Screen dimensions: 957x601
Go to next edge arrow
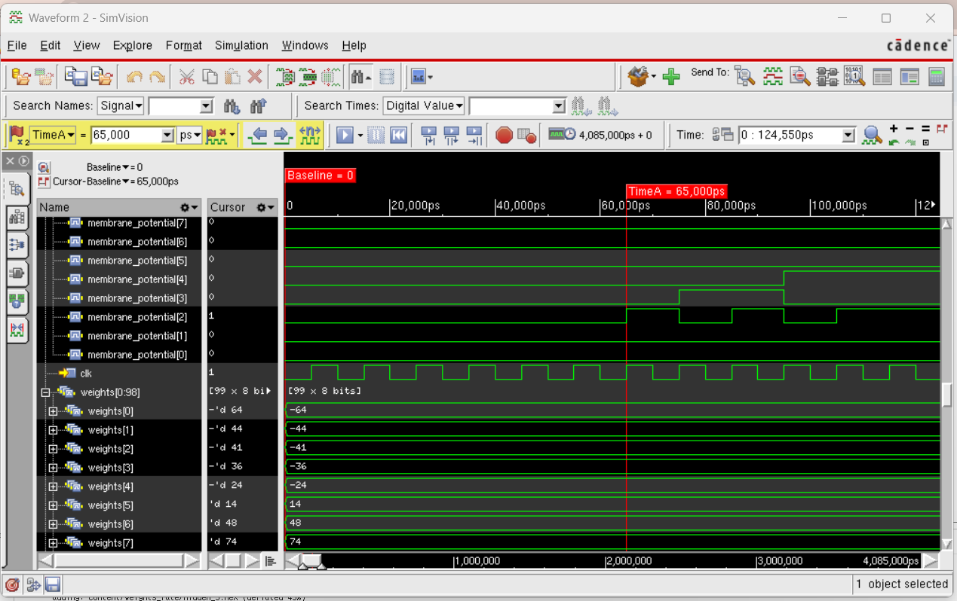tap(282, 136)
